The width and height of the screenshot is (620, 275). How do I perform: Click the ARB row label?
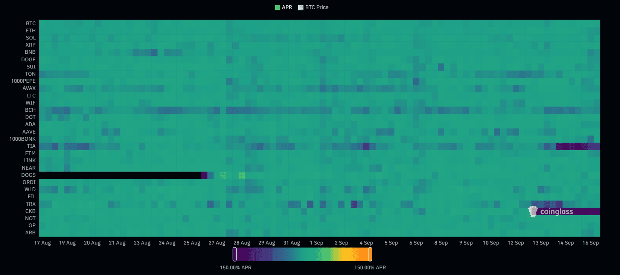(x=30, y=232)
